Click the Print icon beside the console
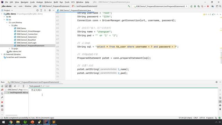The image size is (222, 125). (x=220, y=105)
